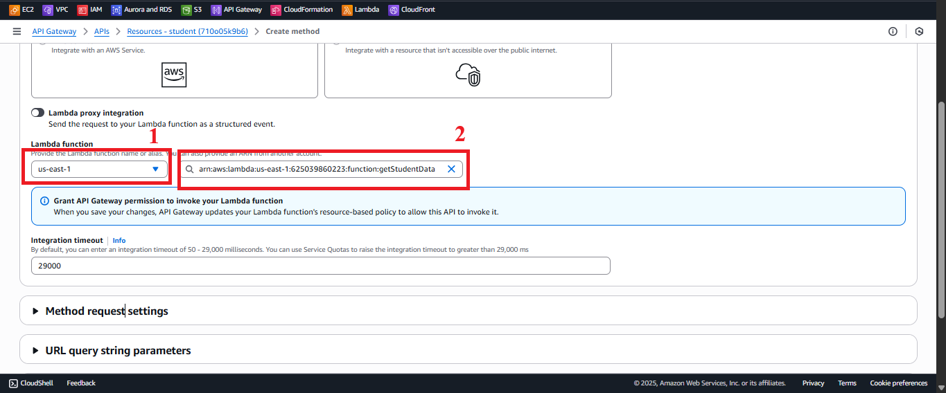The width and height of the screenshot is (946, 393).
Task: Open Resources - student breadcrumb link
Action: point(187,31)
